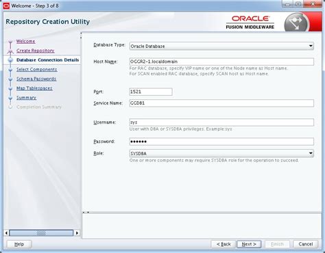Screen dimensions: 325x253
Task: Click the 'One or more components' role hint
Action: [214, 160]
